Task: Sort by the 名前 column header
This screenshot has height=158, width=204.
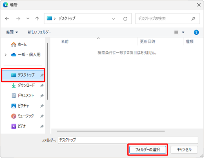Action: coord(65,41)
